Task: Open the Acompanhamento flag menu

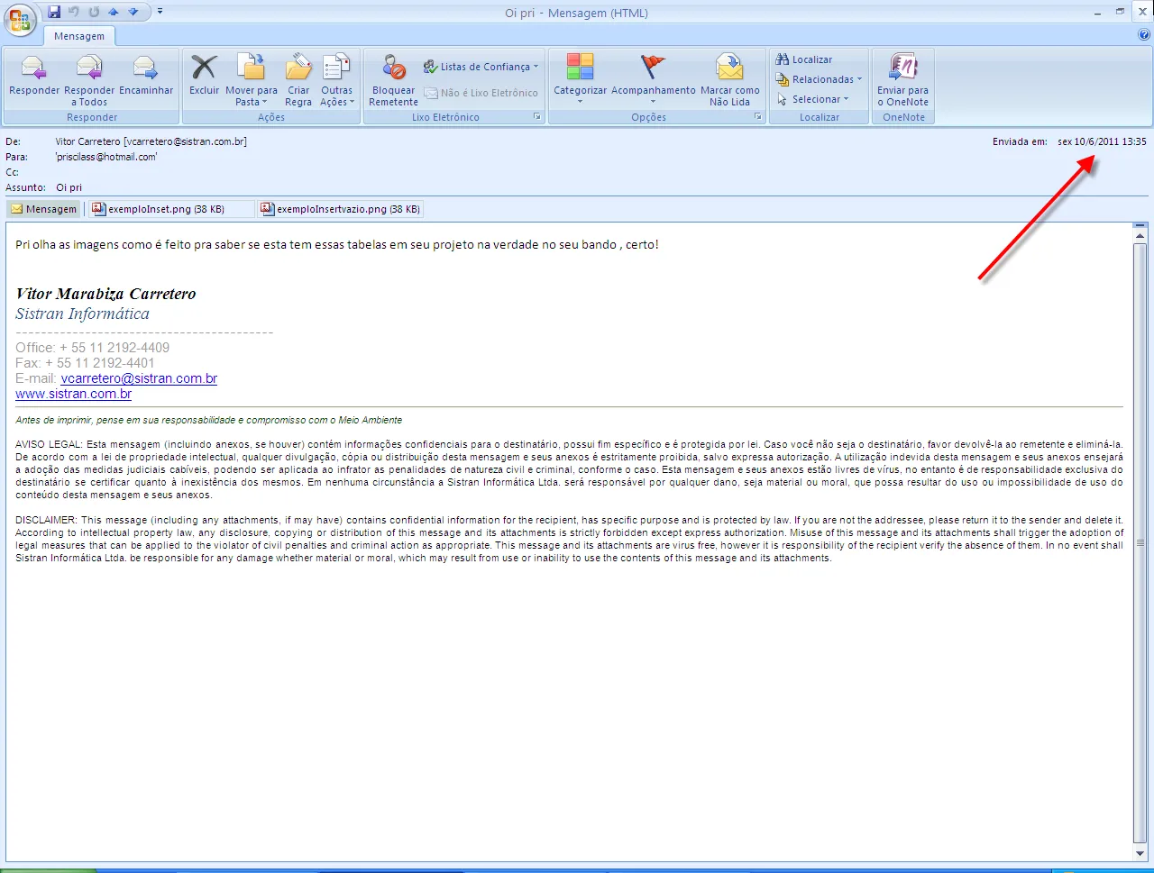Action: (654, 80)
